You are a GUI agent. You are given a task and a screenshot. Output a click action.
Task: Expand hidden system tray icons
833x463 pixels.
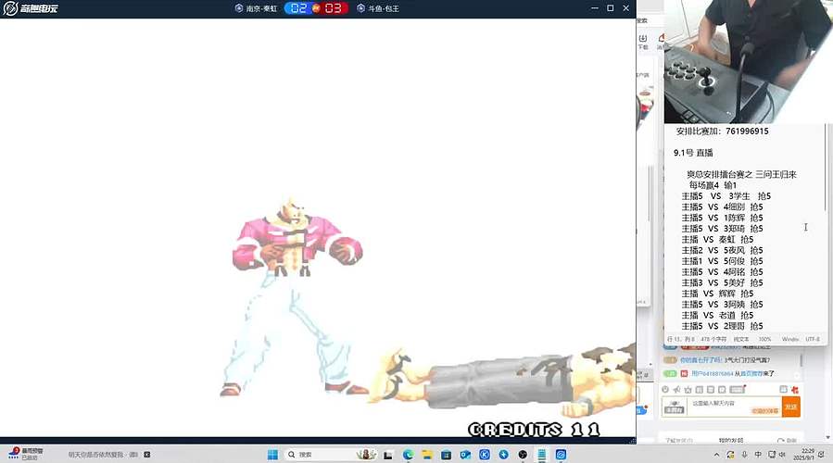tap(716, 455)
